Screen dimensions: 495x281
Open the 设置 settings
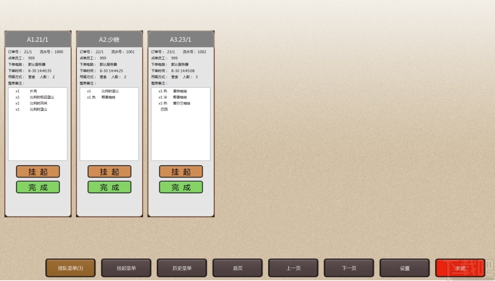(405, 268)
